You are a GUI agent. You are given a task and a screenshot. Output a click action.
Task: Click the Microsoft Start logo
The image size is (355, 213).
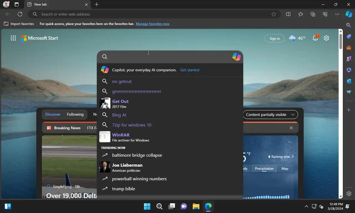click(x=39, y=38)
